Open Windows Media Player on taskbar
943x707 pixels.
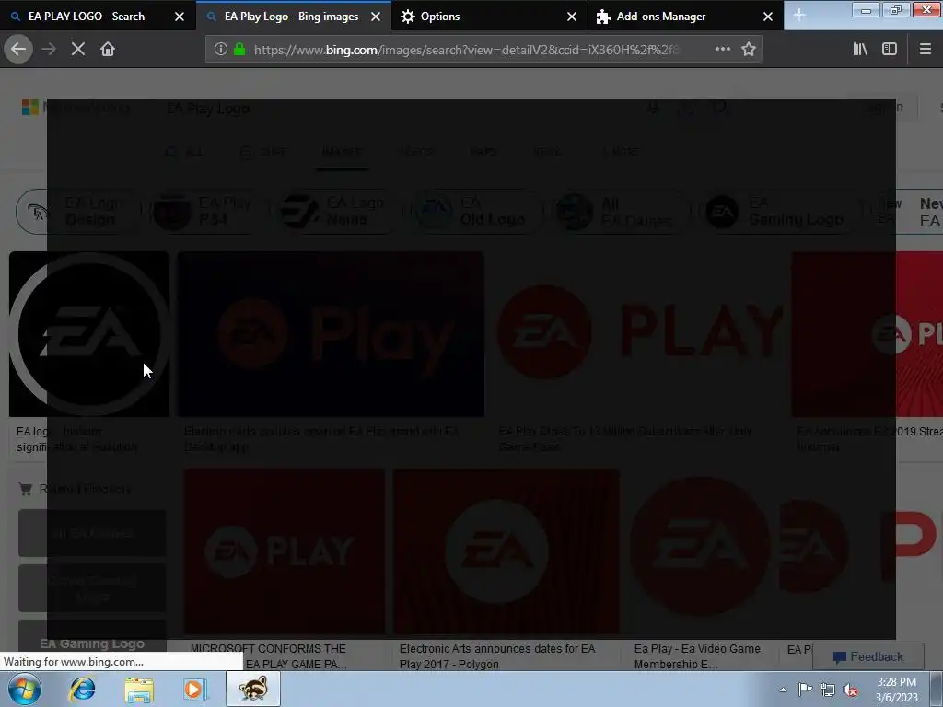coord(195,689)
